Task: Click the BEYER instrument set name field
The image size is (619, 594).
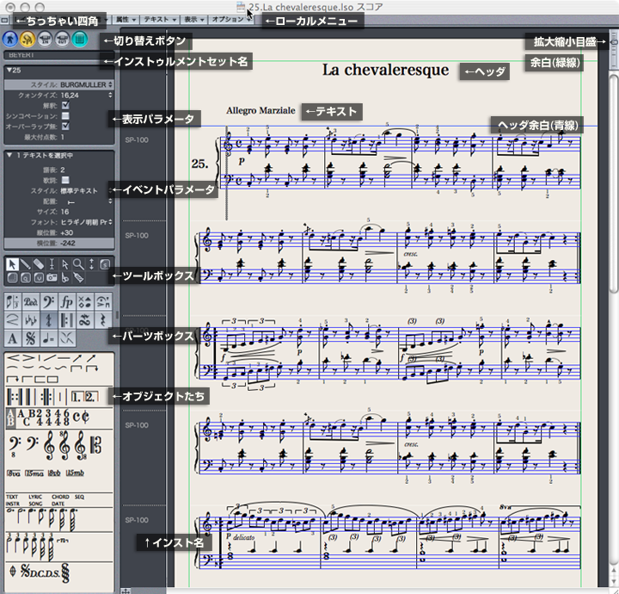Action: 58,55
